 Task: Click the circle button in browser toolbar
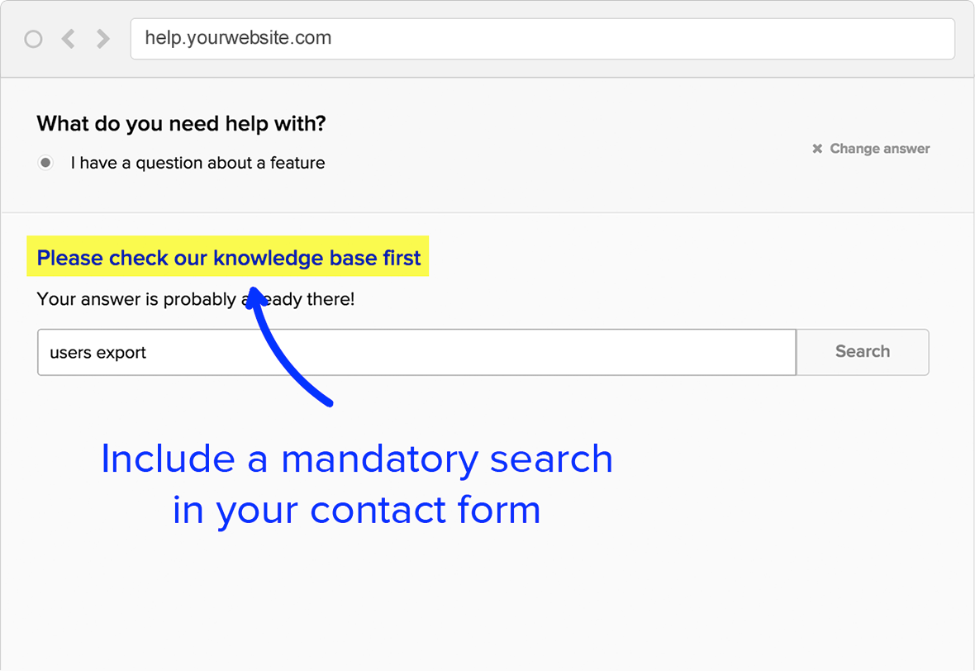click(33, 39)
